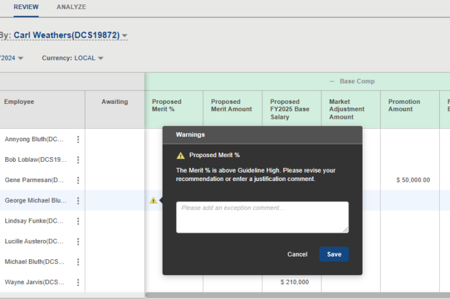Switch to the Analyze tab
The image size is (450, 299).
71,7
